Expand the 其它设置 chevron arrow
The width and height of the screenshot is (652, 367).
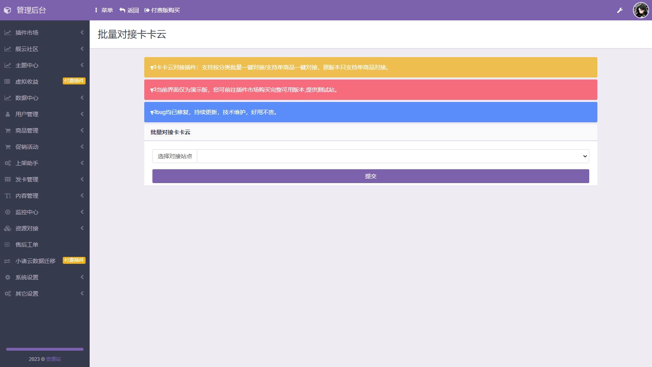pyautogui.click(x=82, y=294)
